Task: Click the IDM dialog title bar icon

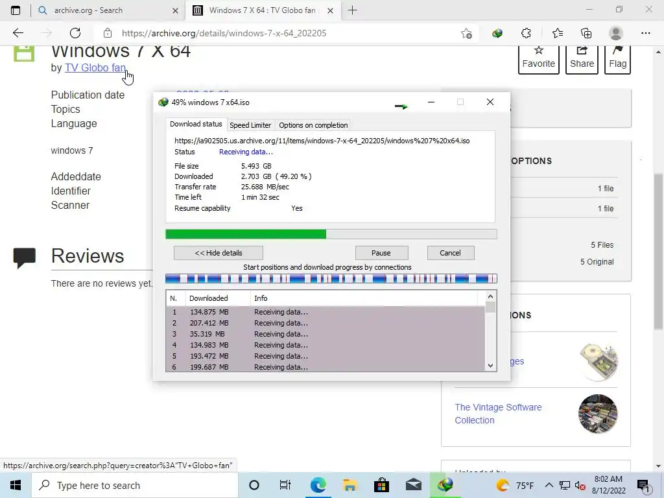Action: click(x=163, y=102)
